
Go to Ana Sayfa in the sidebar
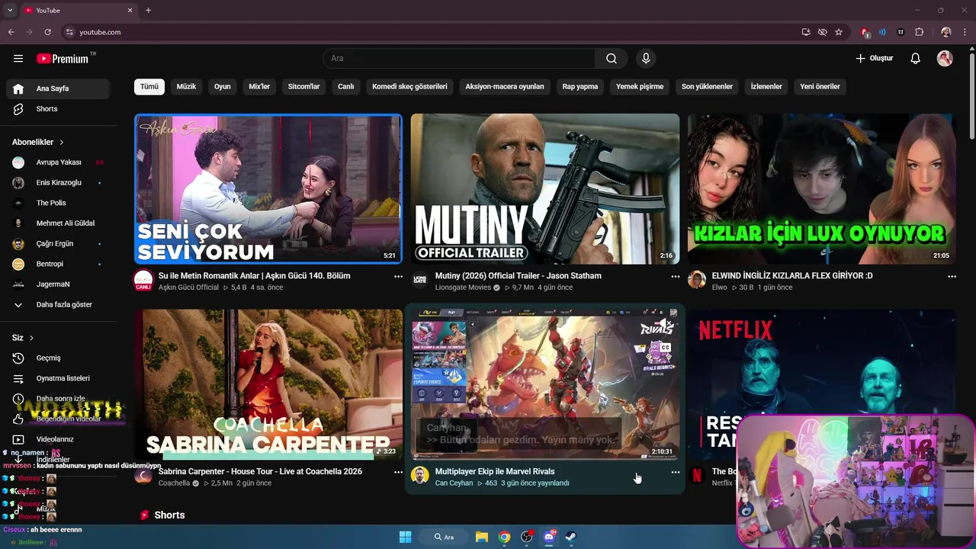[58, 88]
